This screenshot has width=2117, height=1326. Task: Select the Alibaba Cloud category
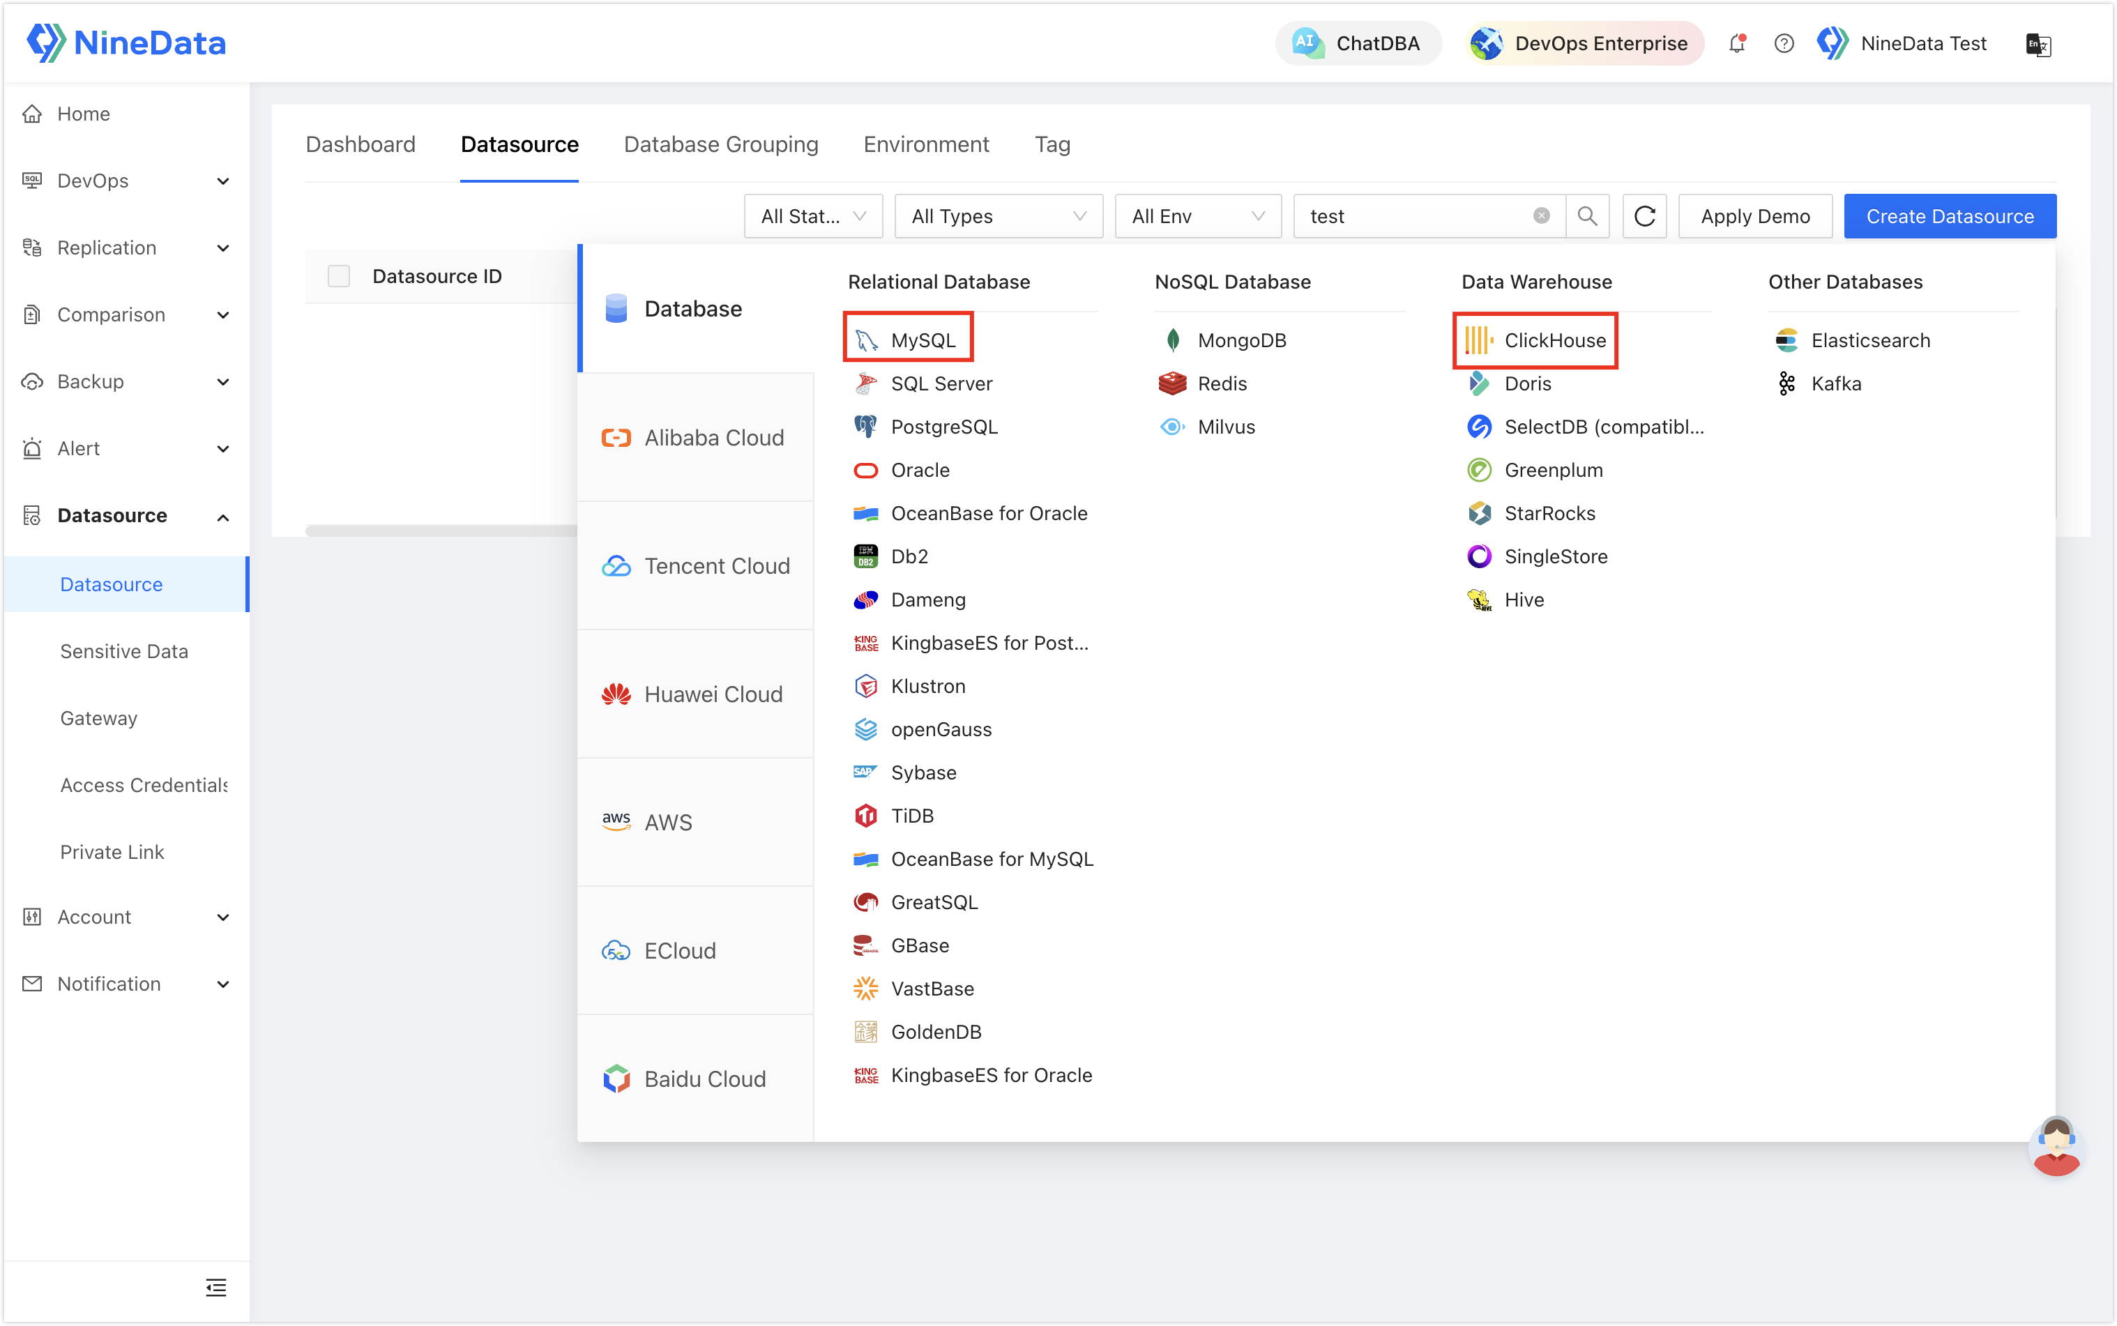click(695, 438)
